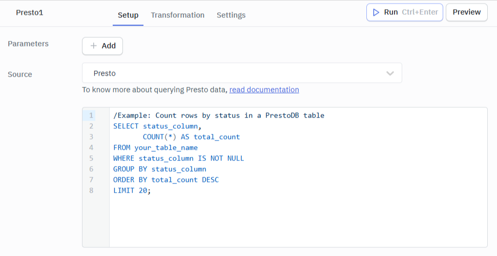The image size is (497, 256).
Task: Click line number 5 in editor gutter
Action: coord(91,158)
